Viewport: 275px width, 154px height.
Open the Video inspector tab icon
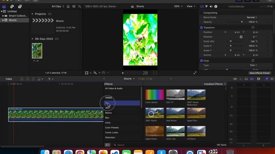(202, 6)
